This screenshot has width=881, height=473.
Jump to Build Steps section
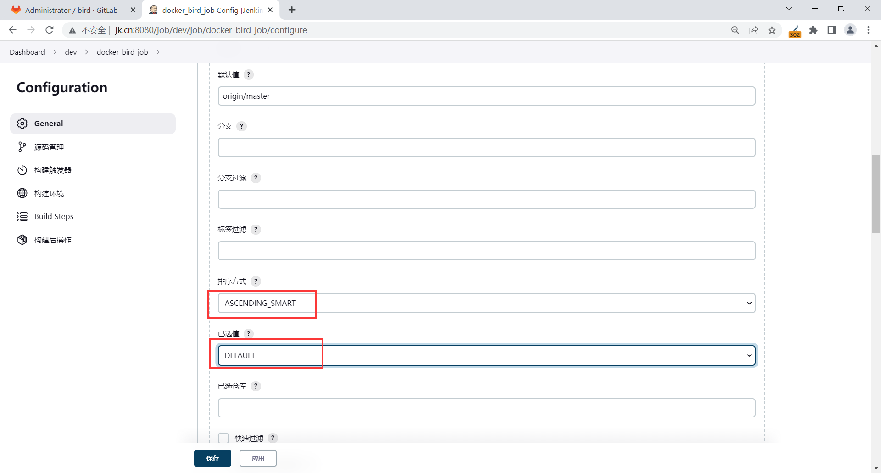[93, 216]
